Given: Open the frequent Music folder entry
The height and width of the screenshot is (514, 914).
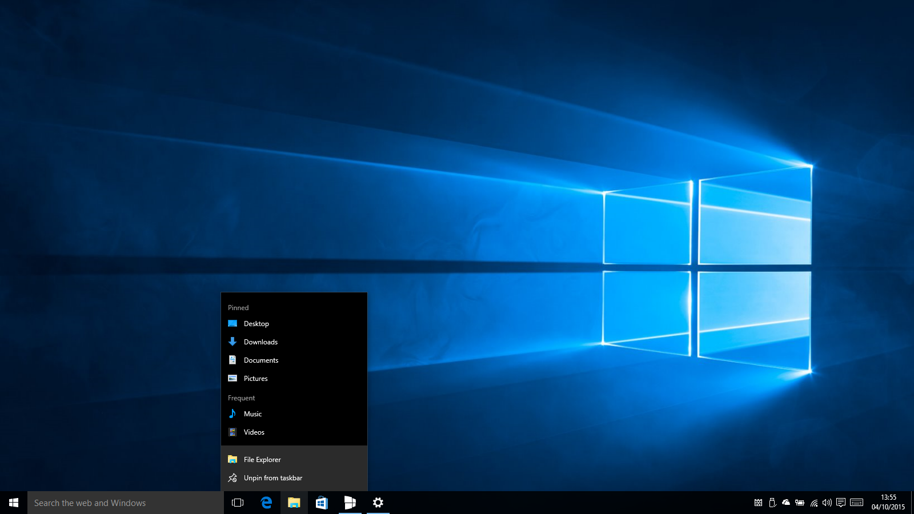Looking at the screenshot, I should tap(294, 414).
